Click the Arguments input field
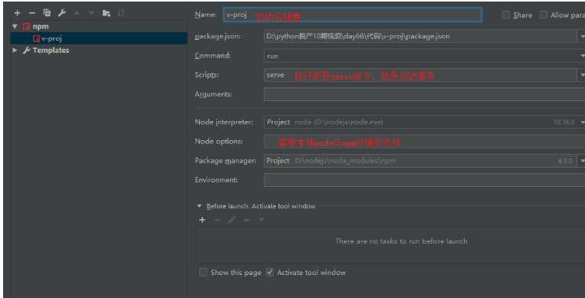585x298 pixels. point(424,94)
